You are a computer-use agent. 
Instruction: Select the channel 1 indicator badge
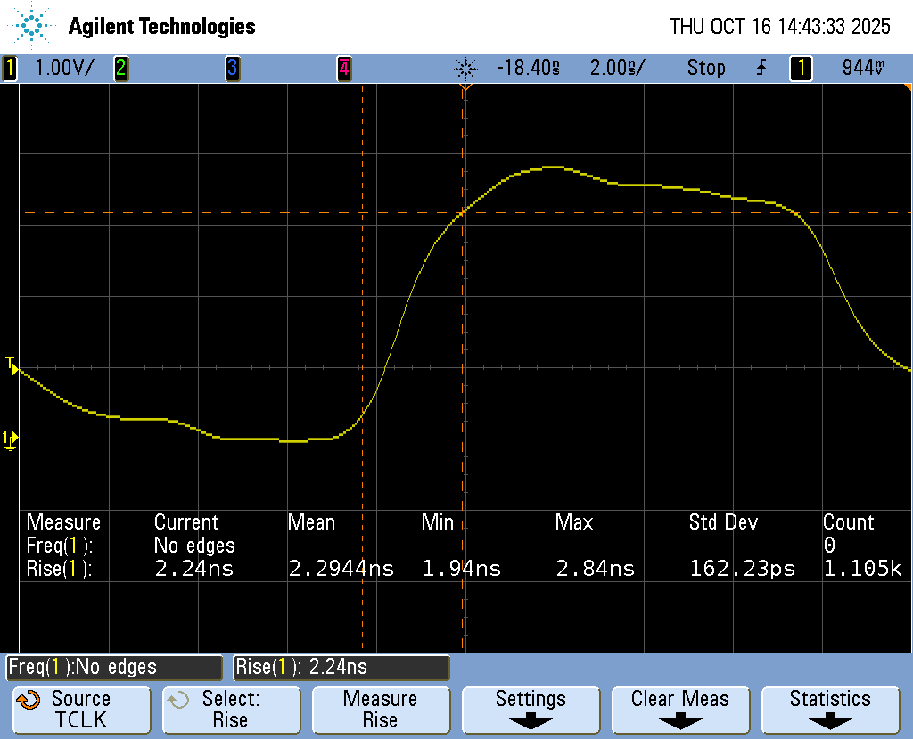tap(11, 68)
